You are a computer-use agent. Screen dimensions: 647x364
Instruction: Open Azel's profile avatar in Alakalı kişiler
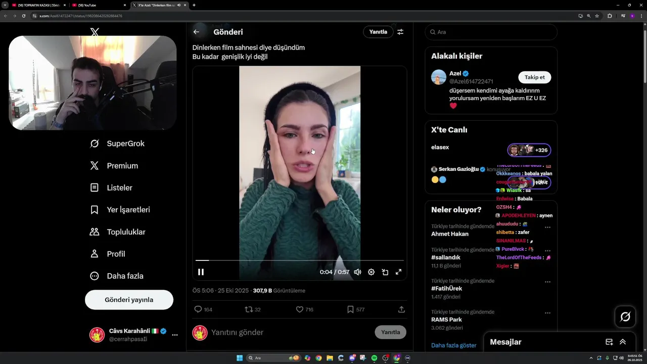(439, 77)
